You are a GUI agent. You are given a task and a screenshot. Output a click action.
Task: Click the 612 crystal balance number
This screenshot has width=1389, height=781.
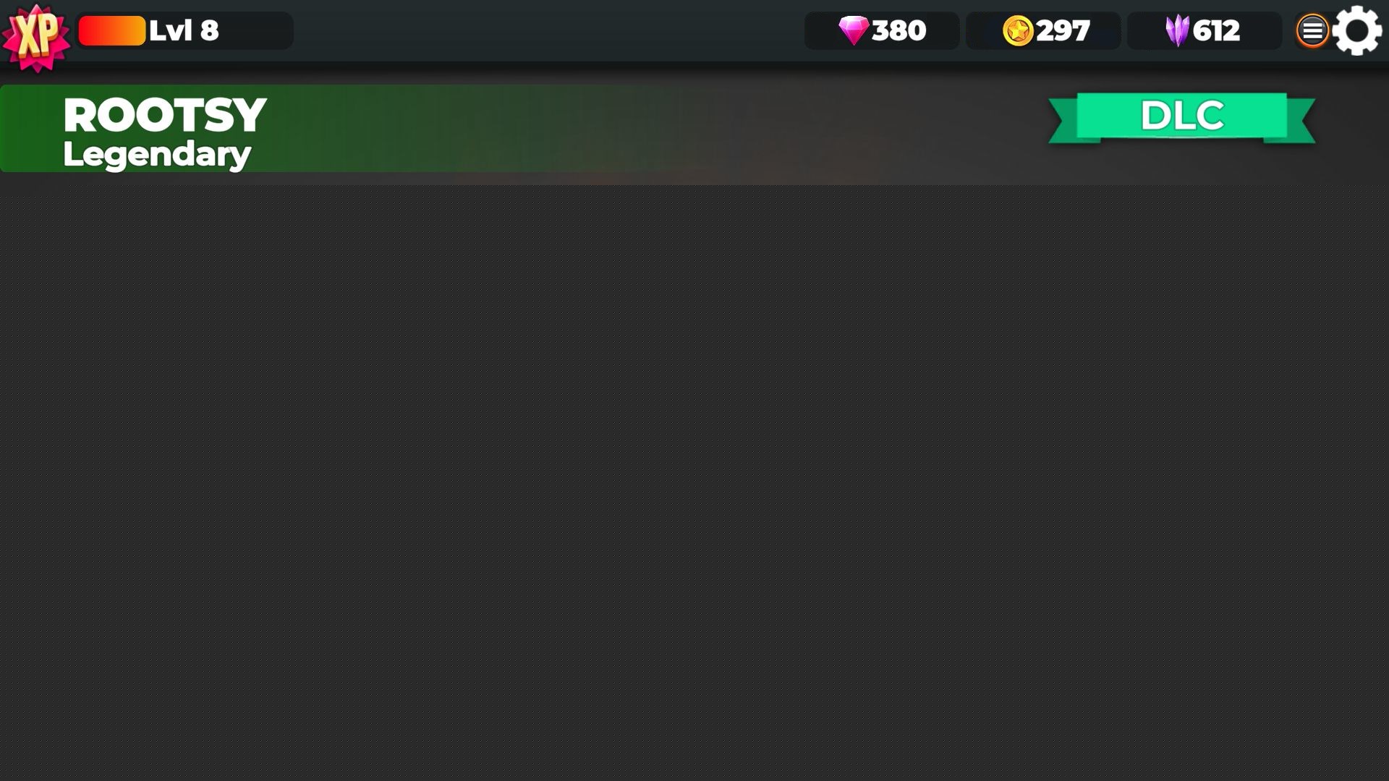(x=1216, y=30)
